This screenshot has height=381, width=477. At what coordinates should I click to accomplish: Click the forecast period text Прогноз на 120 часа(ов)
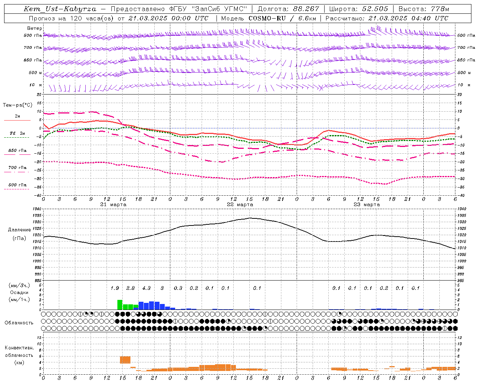72,18
